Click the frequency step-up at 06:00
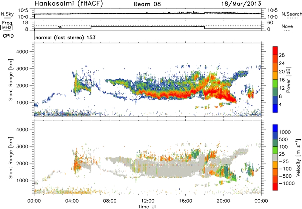This screenshot has height=209, width=302. (x=91, y=27)
